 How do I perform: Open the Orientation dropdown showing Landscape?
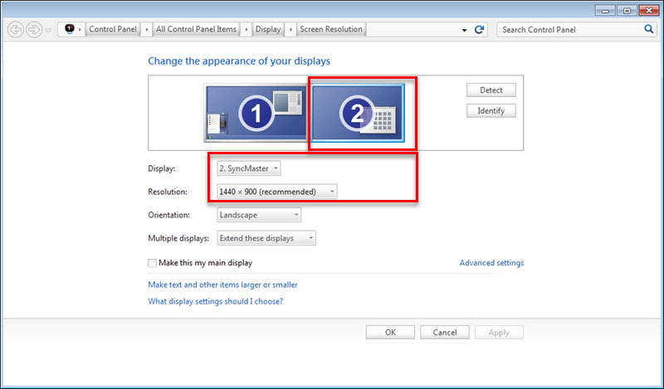pos(259,215)
